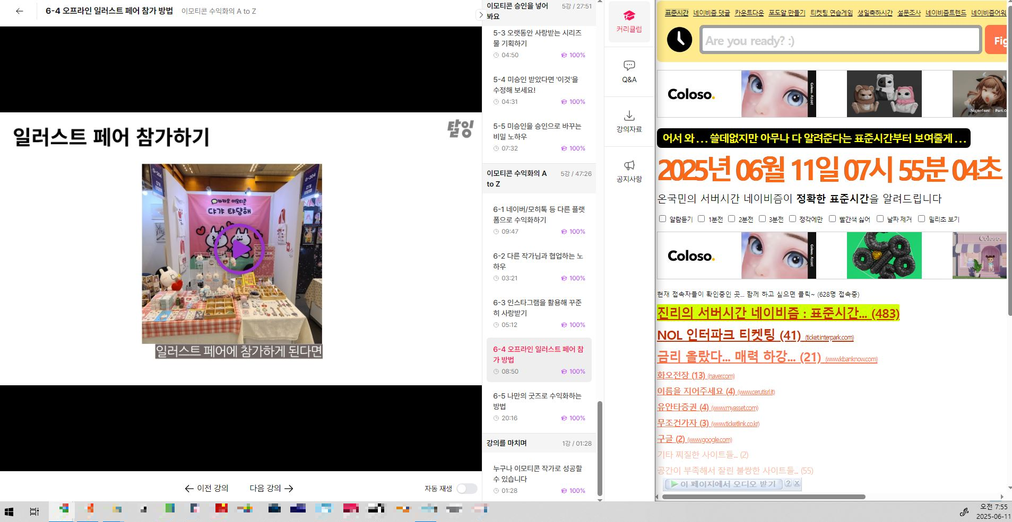
Task: Enable the 날짜 제거 checkbox
Action: coord(880,218)
